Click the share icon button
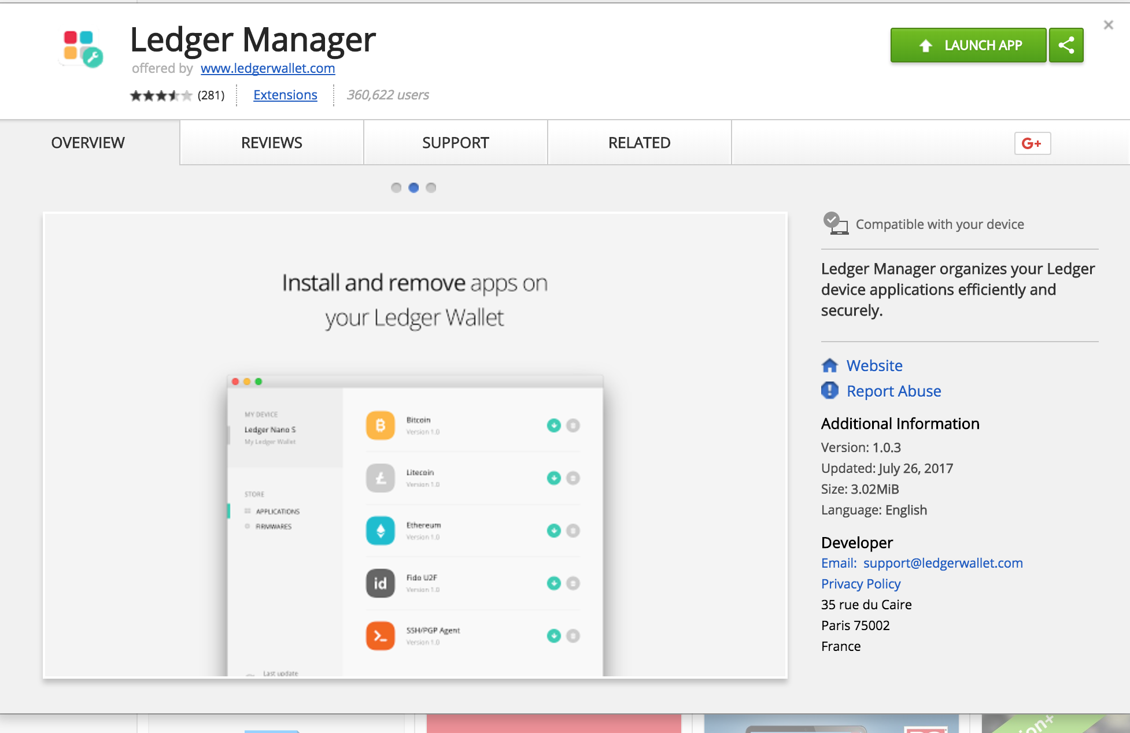1130x733 pixels. 1066,45
